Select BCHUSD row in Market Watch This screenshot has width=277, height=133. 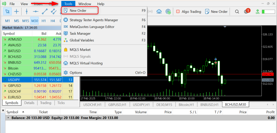pyautogui.click(x=31, y=57)
